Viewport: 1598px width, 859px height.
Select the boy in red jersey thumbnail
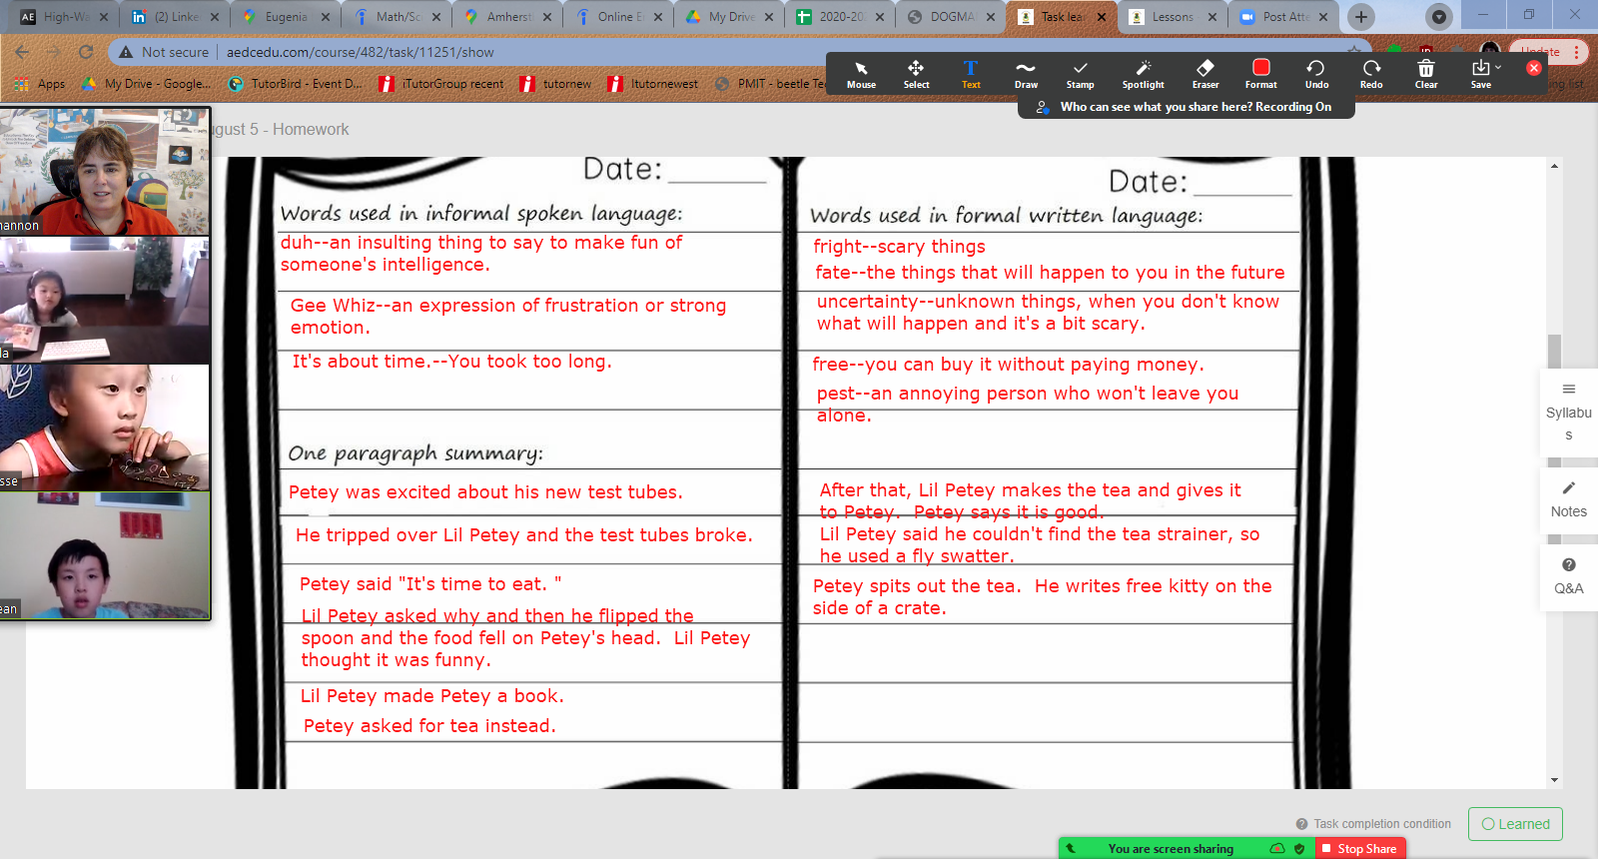pyautogui.click(x=105, y=428)
